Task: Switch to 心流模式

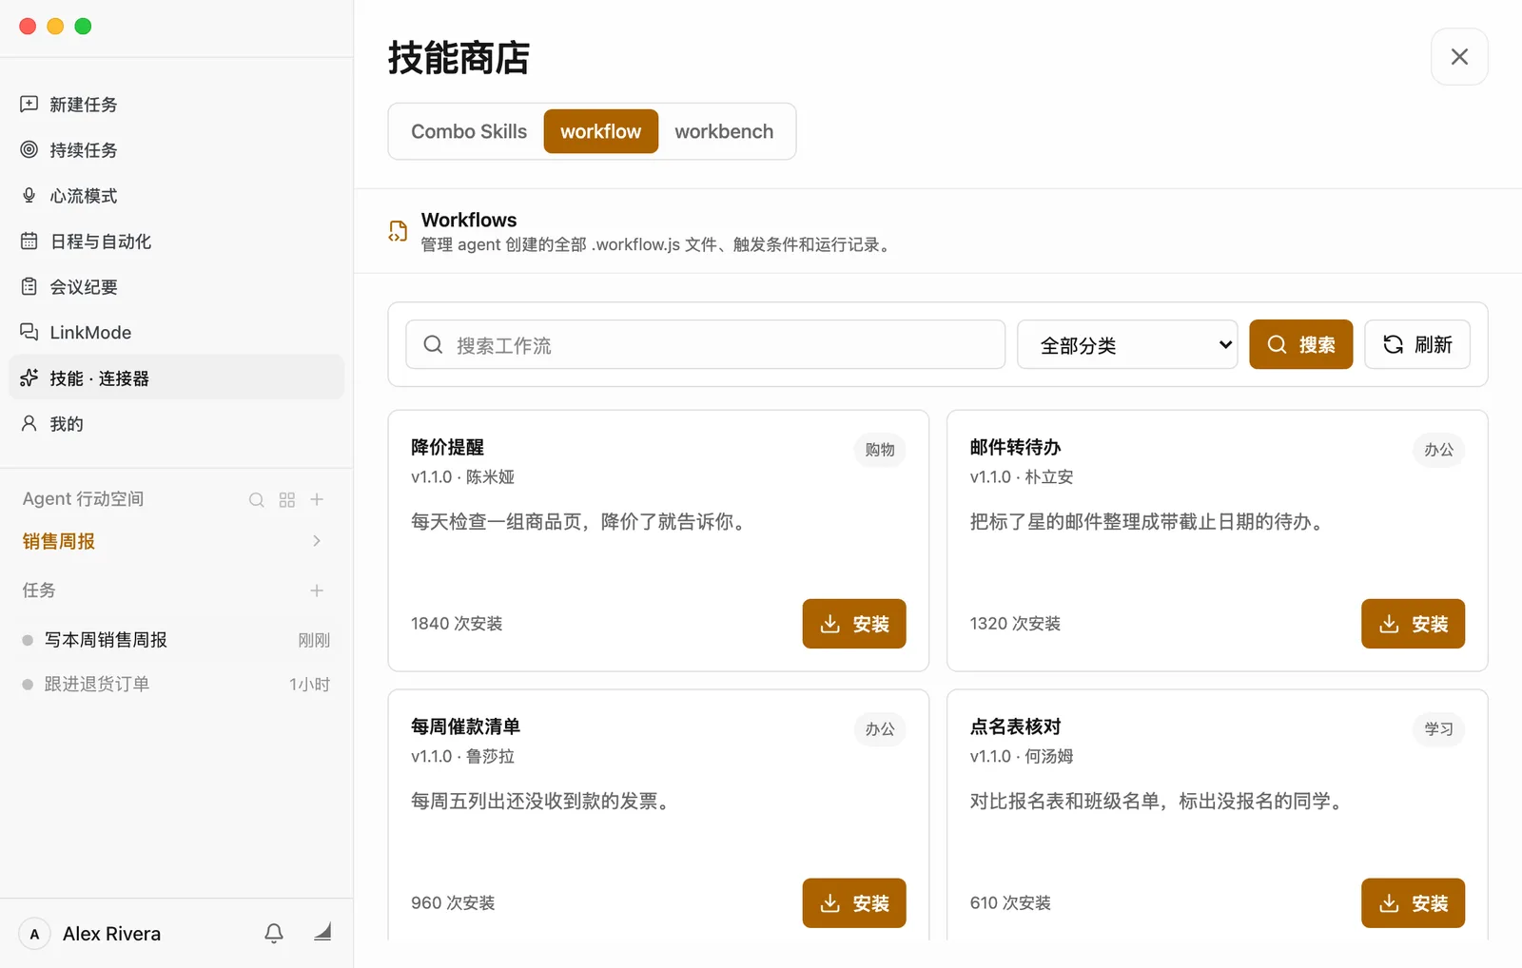Action: (176, 196)
